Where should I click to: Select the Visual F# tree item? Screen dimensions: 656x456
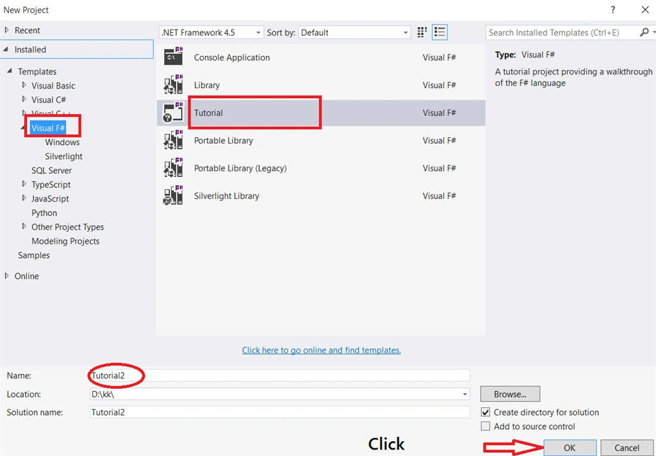point(48,128)
